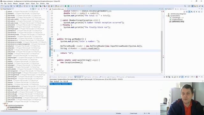
Task: Fold the main method at line 34
Action: [x=53, y=60]
